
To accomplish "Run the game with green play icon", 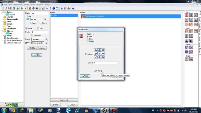I will [22, 8].
